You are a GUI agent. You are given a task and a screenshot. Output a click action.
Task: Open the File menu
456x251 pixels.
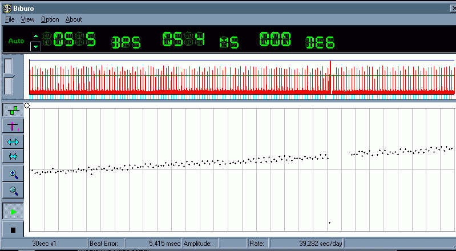coord(10,19)
